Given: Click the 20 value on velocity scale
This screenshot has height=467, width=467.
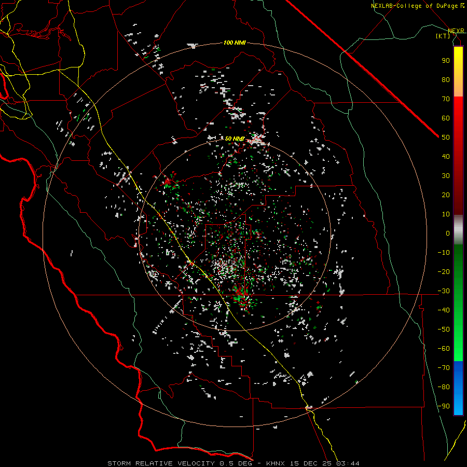Looking at the screenshot, I should click(x=446, y=195).
